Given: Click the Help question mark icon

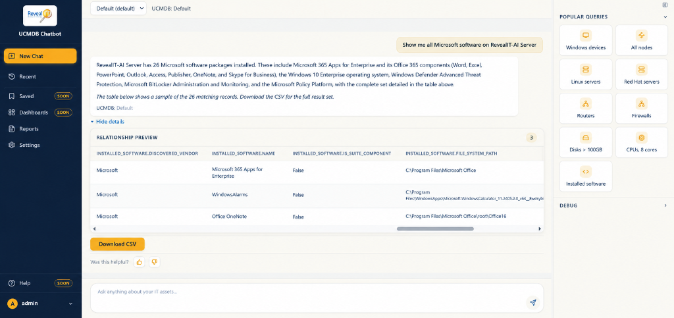Looking at the screenshot, I should (x=12, y=283).
